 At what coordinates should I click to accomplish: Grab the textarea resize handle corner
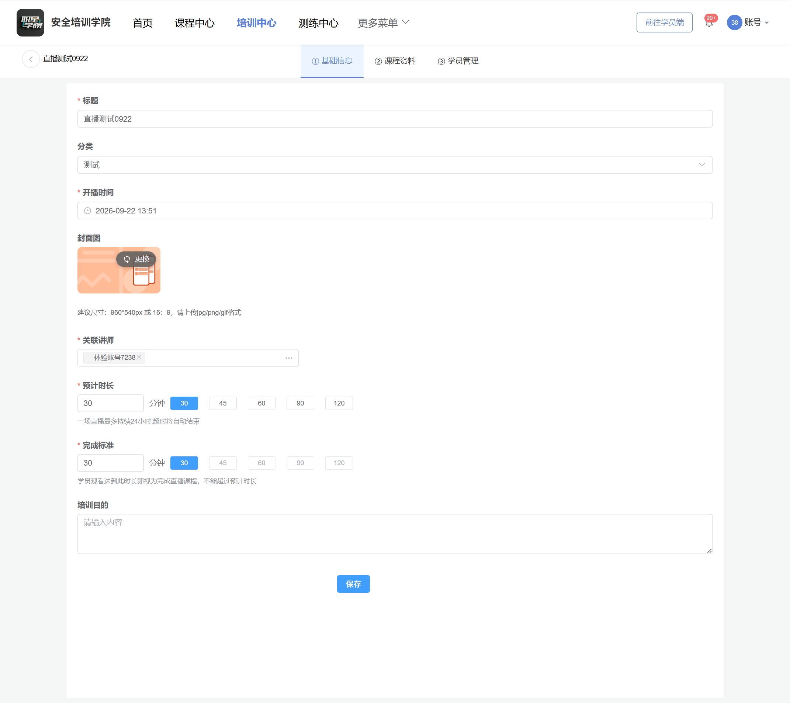coord(709,551)
